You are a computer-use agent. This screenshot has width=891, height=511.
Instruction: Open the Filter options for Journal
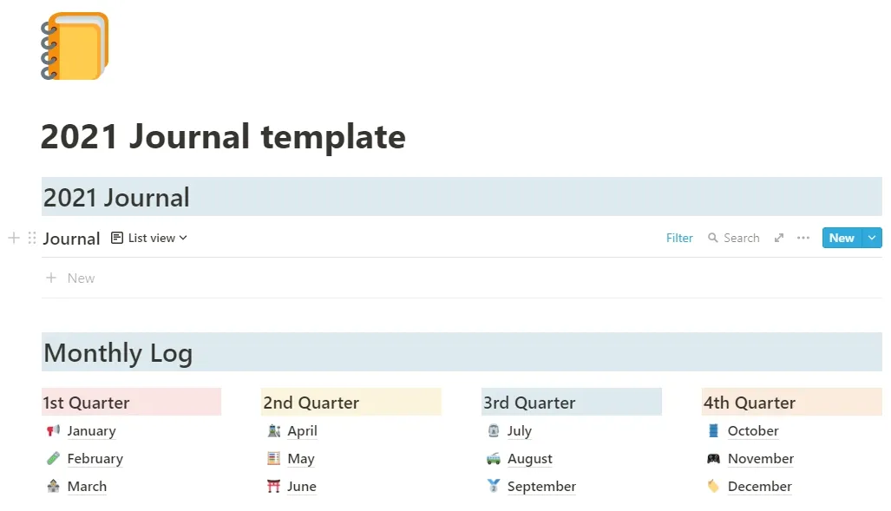tap(679, 237)
